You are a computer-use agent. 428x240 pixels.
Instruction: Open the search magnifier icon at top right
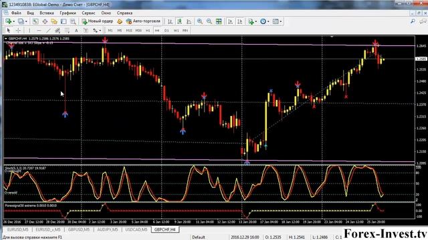pos(413,21)
